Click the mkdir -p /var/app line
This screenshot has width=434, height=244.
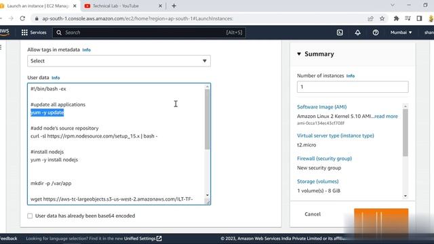[51, 184]
